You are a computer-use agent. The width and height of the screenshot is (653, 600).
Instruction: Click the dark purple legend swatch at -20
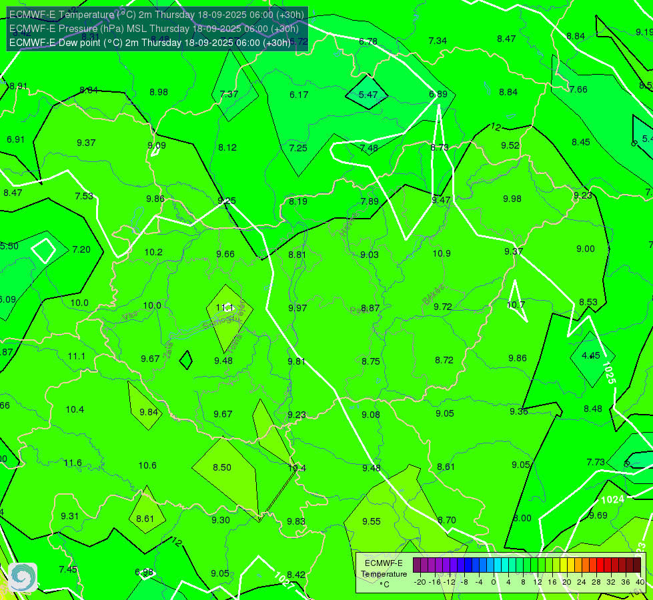click(x=417, y=565)
